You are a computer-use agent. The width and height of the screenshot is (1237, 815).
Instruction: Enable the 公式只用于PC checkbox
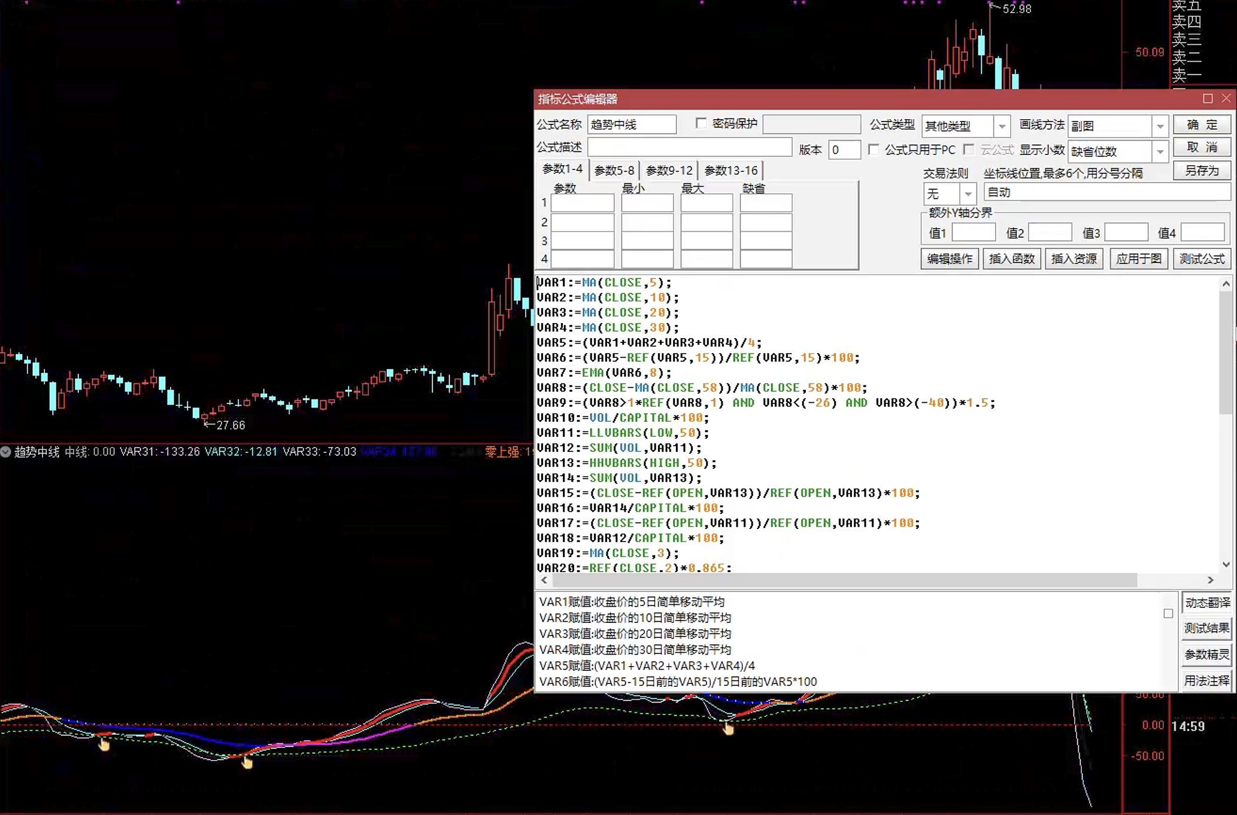coord(874,149)
